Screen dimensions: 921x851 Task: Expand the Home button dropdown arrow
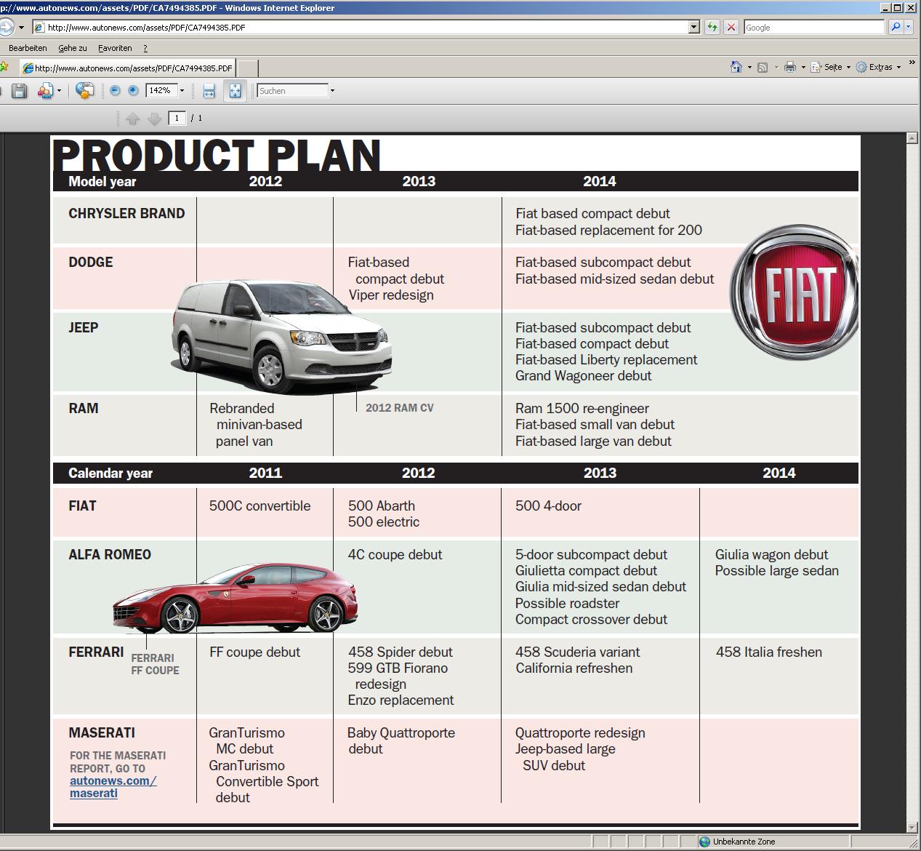[x=749, y=68]
